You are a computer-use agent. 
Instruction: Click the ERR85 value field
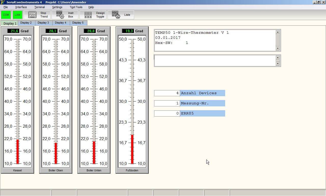tap(167, 113)
